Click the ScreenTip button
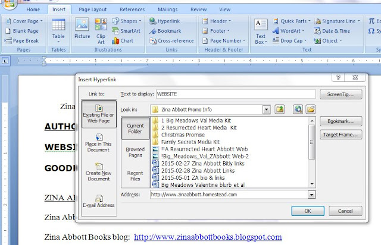Image resolution: width=381 pixels, height=245 pixels. (x=341, y=94)
